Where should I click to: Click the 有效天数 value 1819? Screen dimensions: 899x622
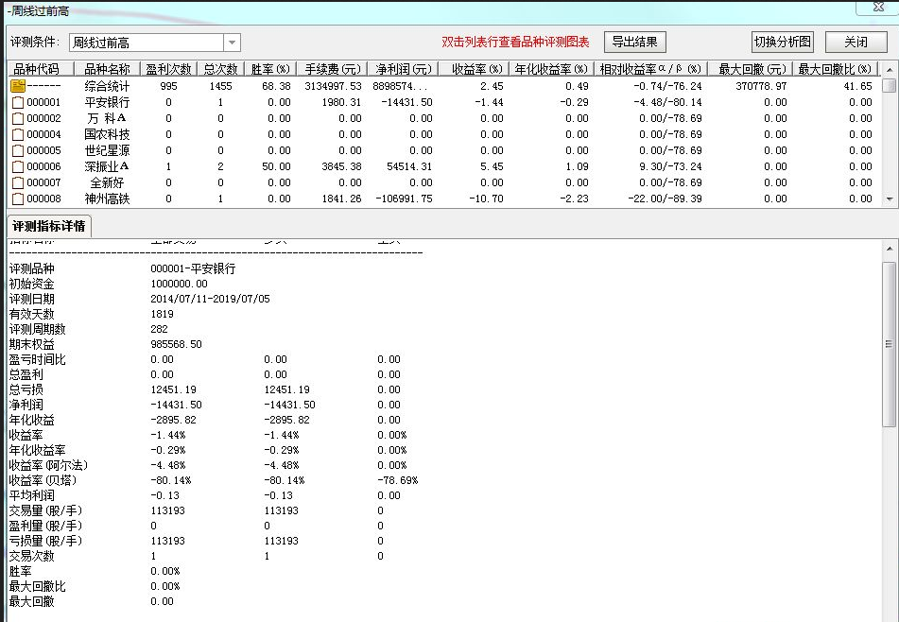click(162, 314)
